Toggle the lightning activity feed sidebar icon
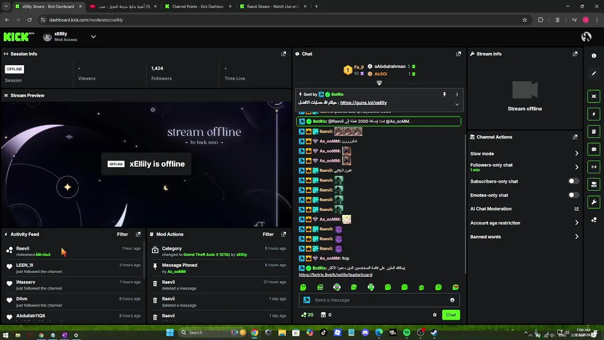The image size is (604, 340). [594, 114]
